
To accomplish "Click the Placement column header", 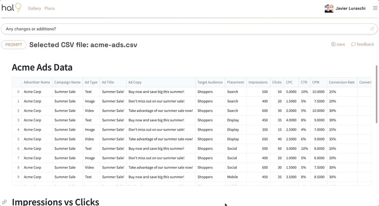I will [x=235, y=82].
